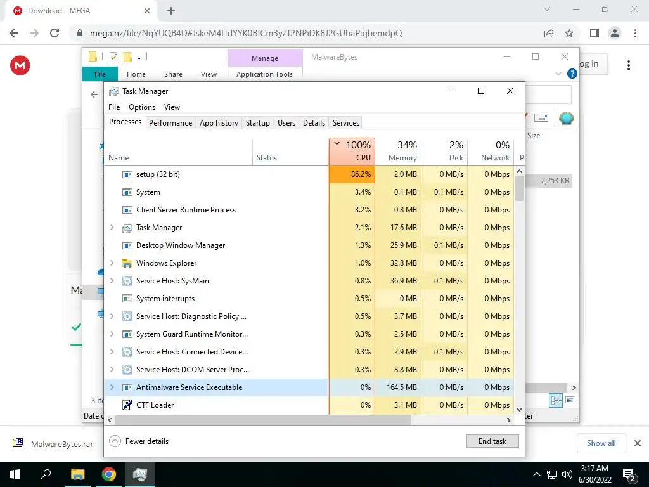This screenshot has width=649, height=487.
Task: Click the MEGA logo in the page
Action: (x=20, y=65)
